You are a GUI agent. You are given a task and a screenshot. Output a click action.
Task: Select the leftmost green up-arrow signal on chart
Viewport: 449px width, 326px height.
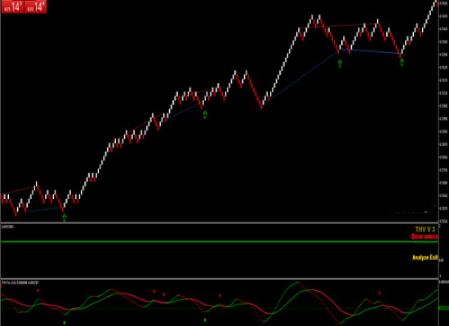point(64,218)
